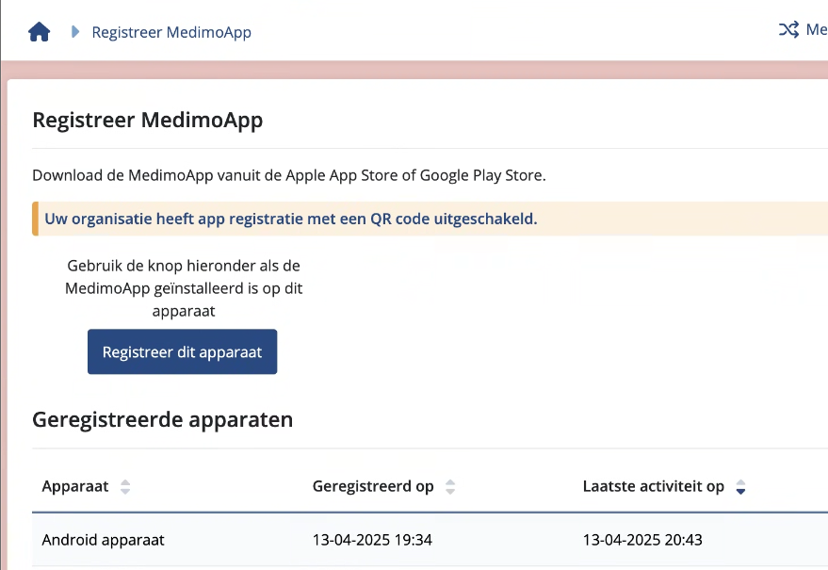Sort by Geregistreerd op header text
This screenshot has width=828, height=570.
click(x=373, y=486)
